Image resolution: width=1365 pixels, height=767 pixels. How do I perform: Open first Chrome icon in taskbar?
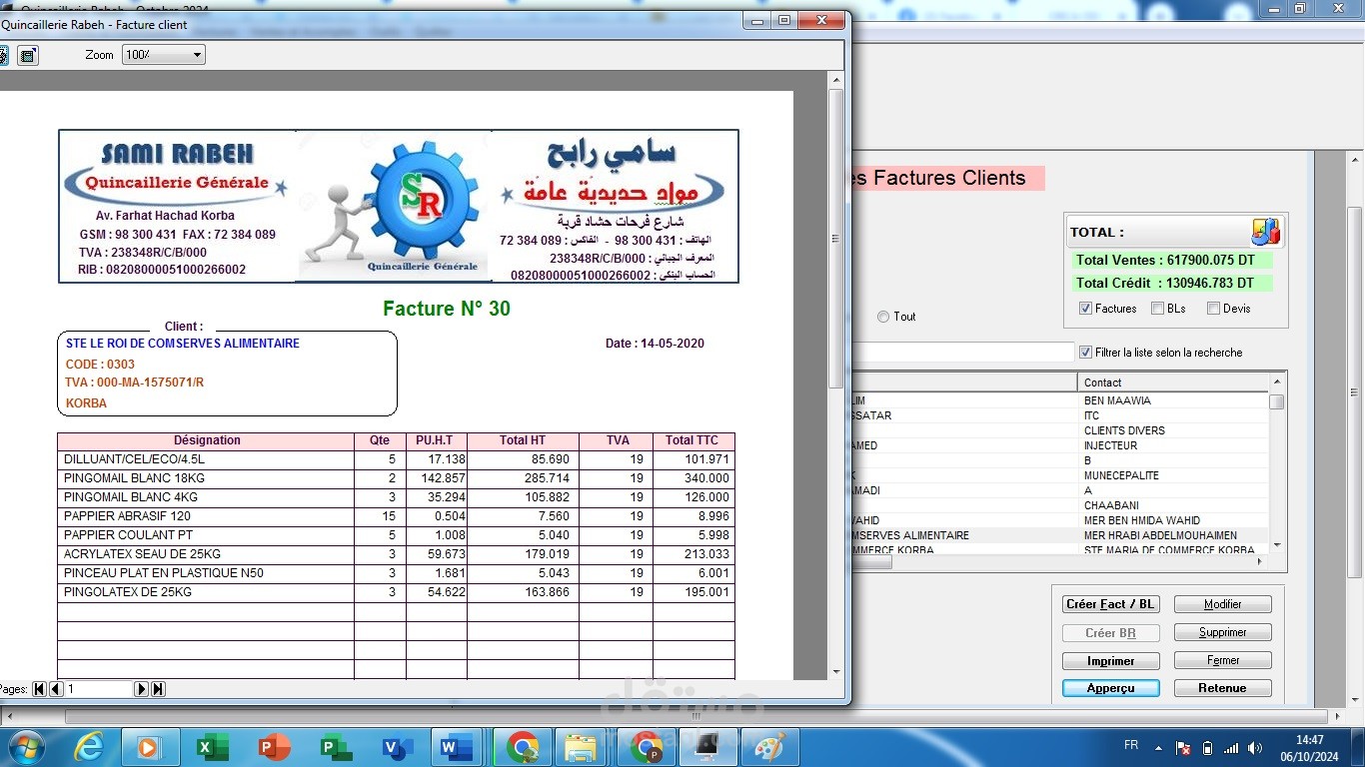(x=522, y=747)
